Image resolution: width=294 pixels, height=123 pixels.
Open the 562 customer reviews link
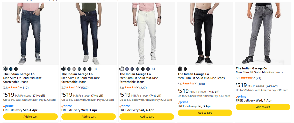click(x=85, y=88)
